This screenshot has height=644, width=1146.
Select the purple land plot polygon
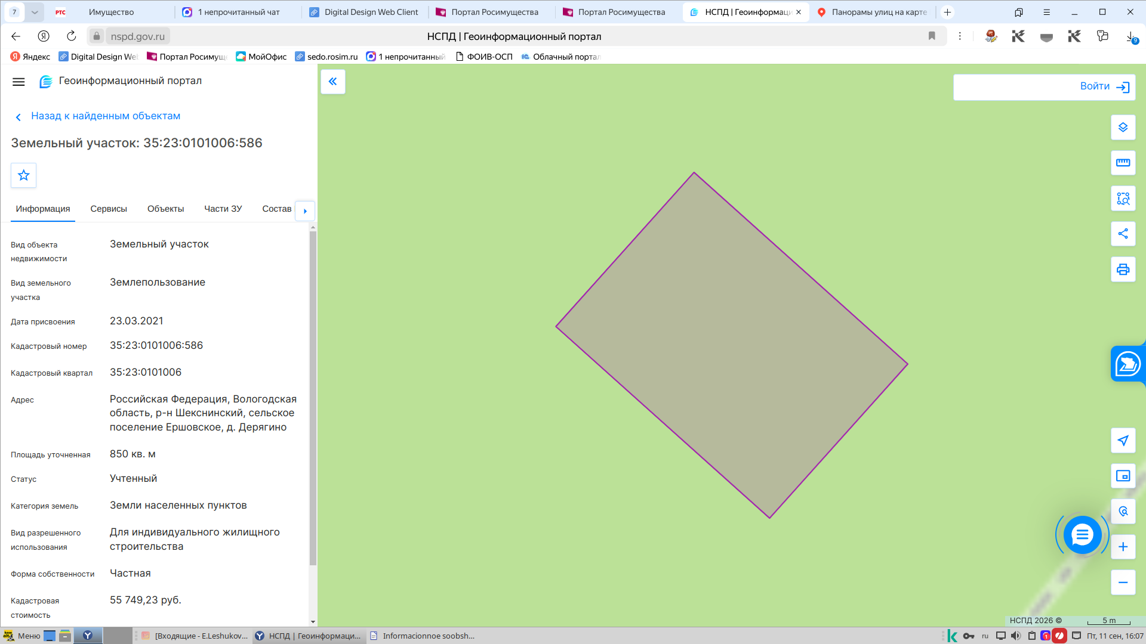[732, 345]
